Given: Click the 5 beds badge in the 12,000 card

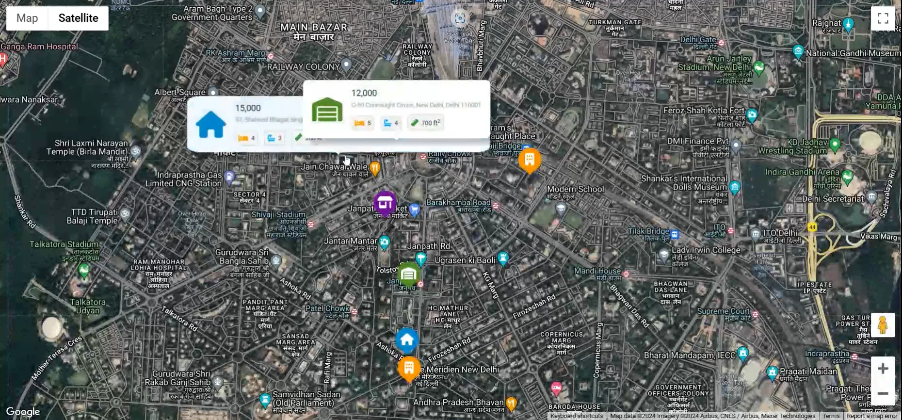Looking at the screenshot, I should coord(363,123).
